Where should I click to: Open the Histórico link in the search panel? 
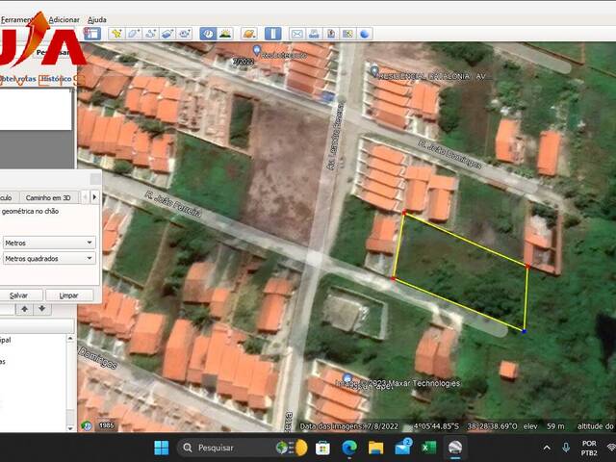tap(56, 79)
